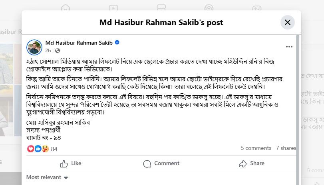Toggle Like on this post
Screen dimensions: 324x185
[71, 163]
